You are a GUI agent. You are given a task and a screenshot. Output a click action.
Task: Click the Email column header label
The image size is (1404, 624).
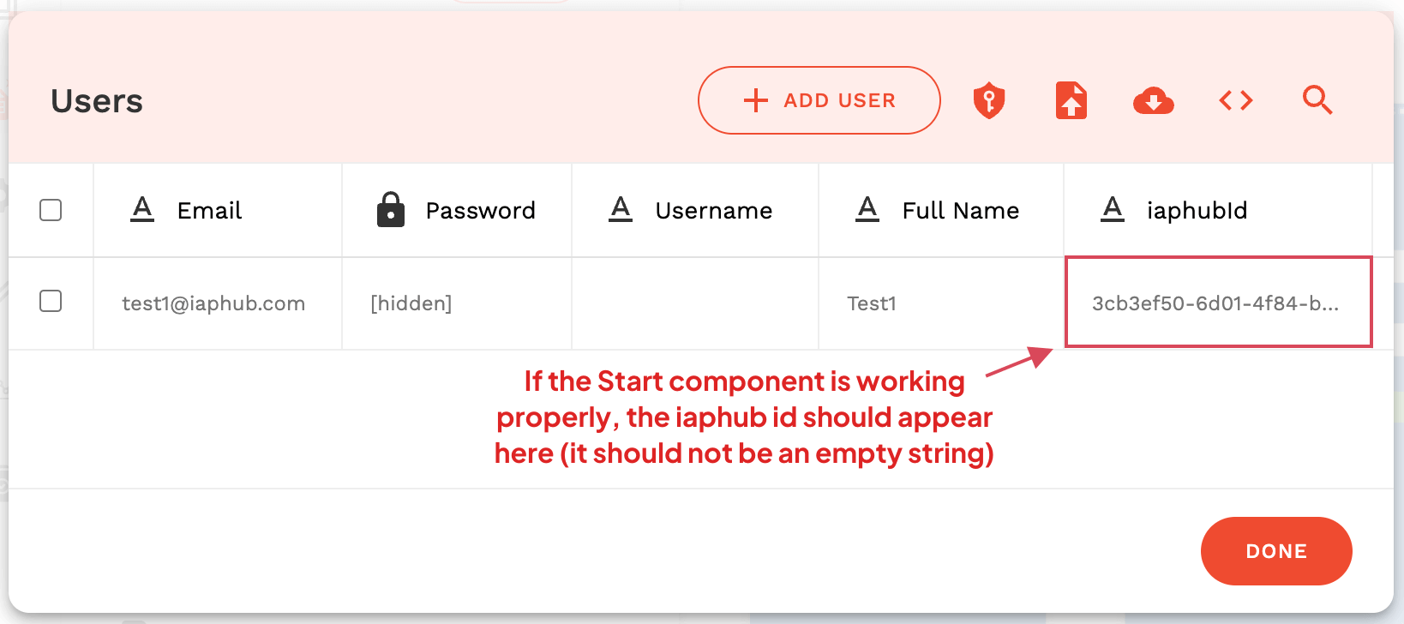[x=209, y=211]
